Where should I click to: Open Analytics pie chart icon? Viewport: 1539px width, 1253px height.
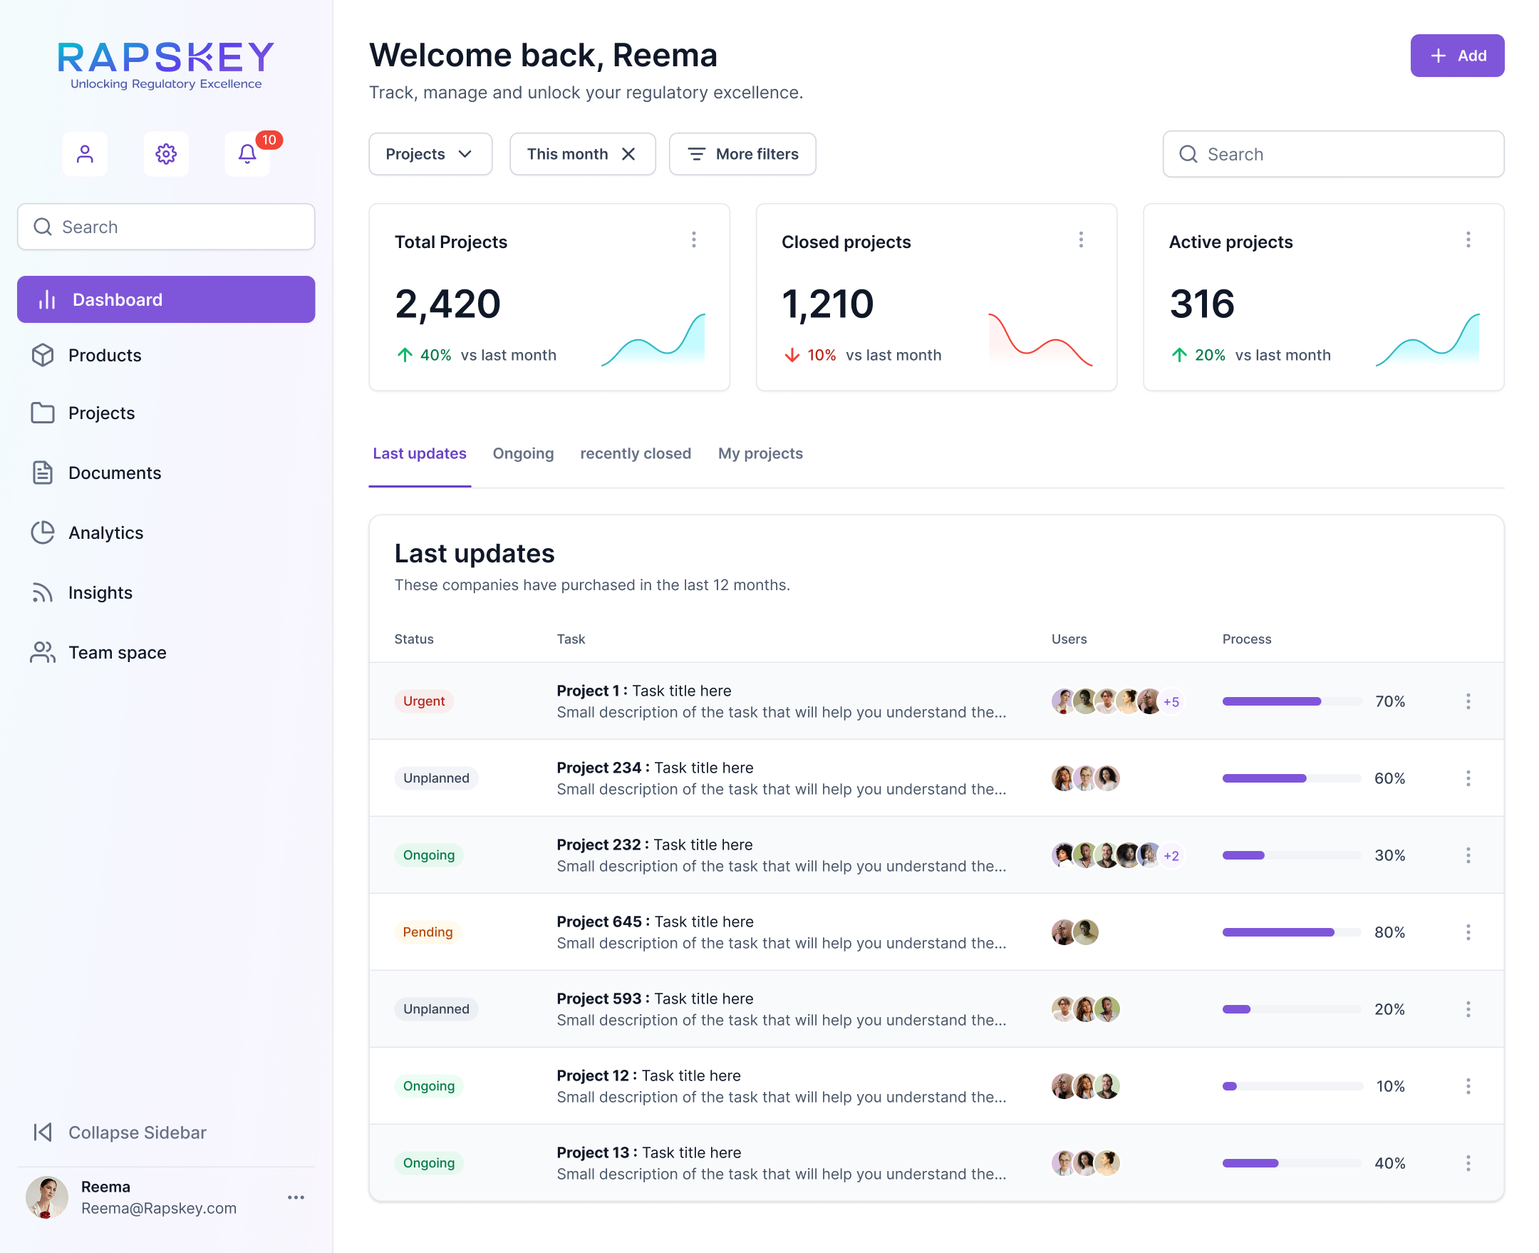43,532
